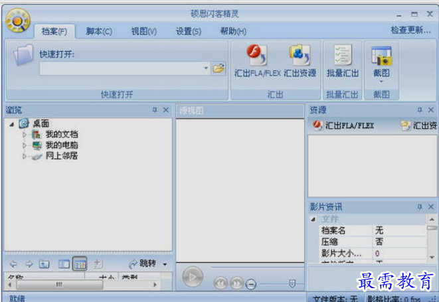Expand the 我的文档 tree node

point(25,135)
